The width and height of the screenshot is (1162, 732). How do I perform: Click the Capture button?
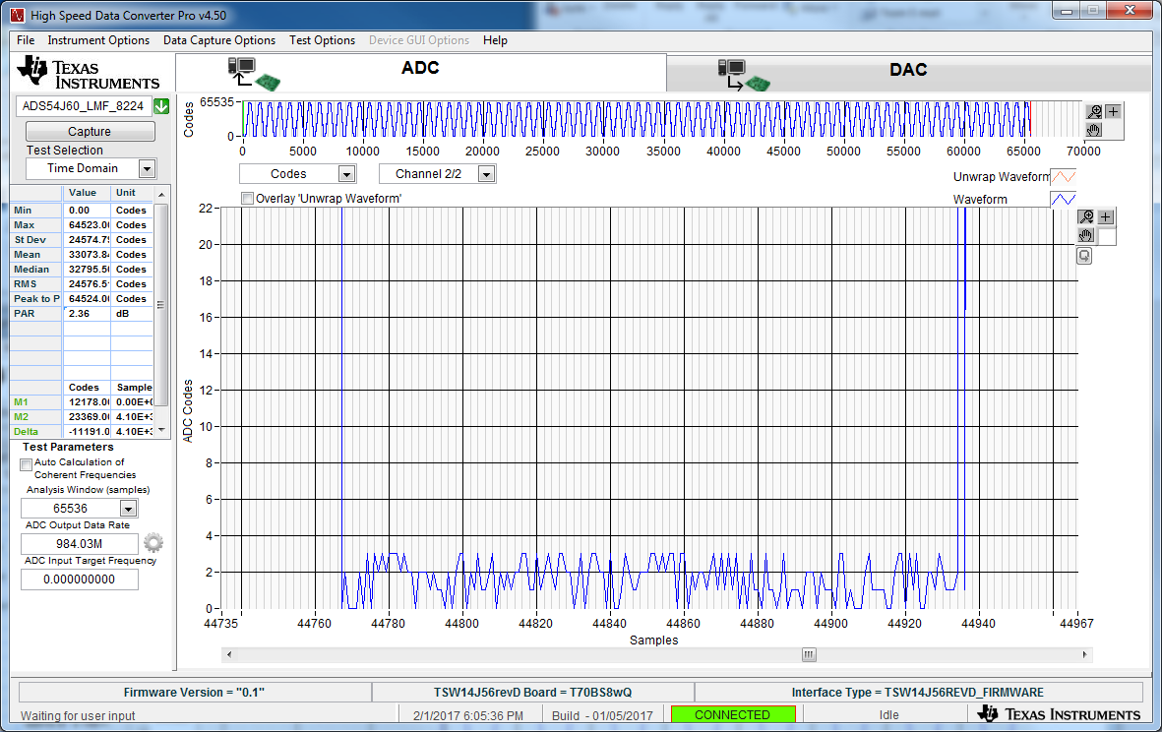(x=90, y=131)
